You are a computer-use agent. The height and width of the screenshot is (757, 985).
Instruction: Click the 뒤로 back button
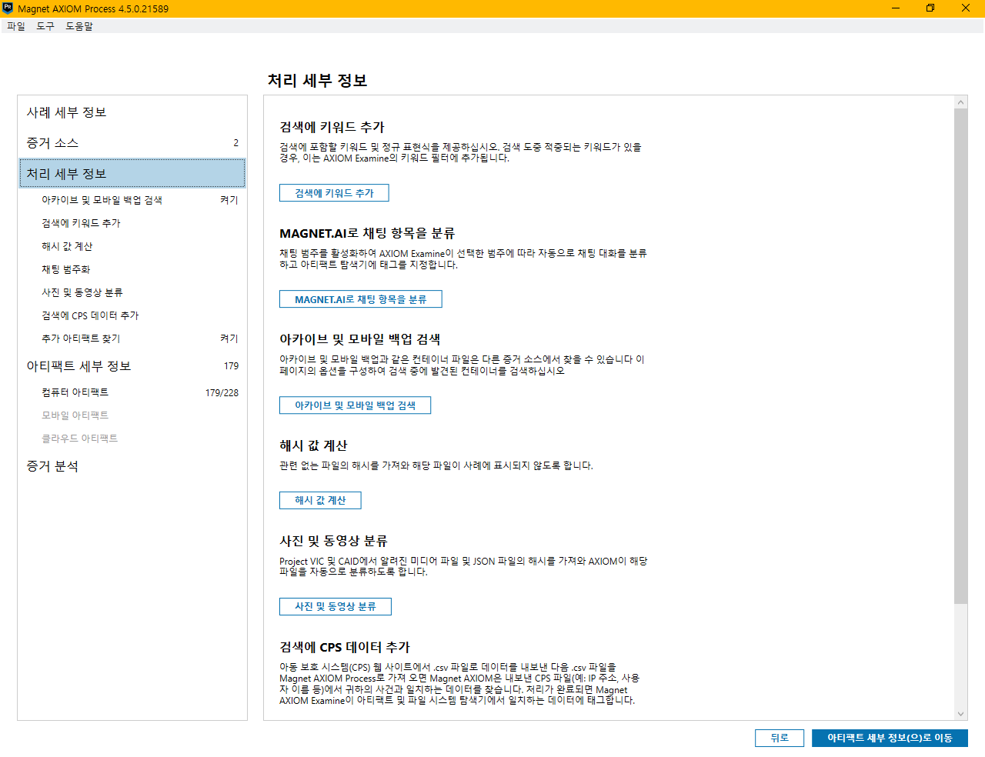tap(780, 738)
